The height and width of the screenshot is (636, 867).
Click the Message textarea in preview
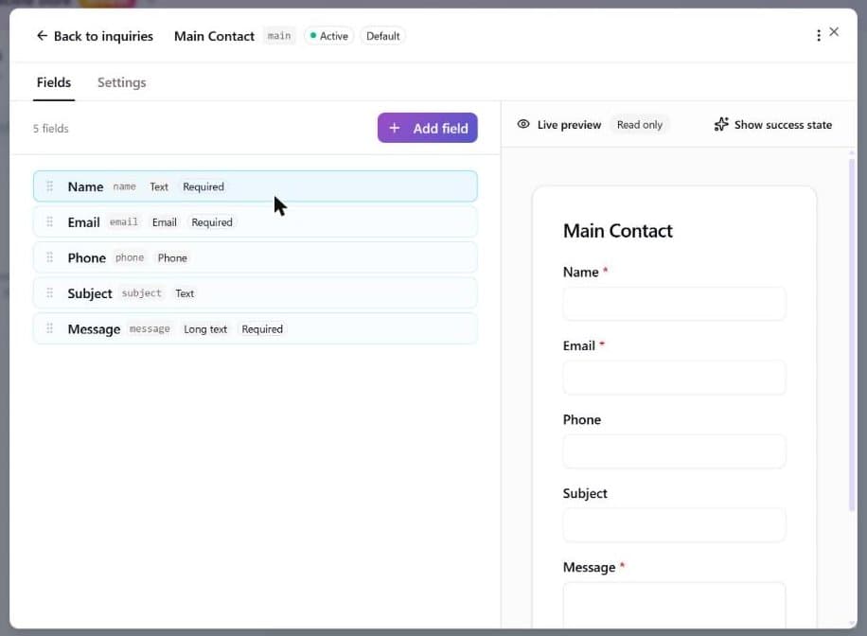pyautogui.click(x=674, y=605)
